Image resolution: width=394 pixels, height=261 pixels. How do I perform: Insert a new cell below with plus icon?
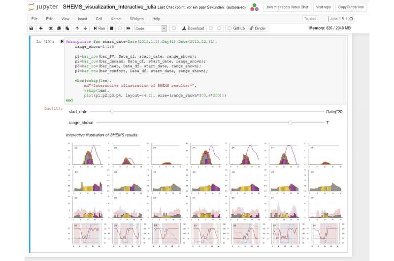pyautogui.click(x=41, y=29)
